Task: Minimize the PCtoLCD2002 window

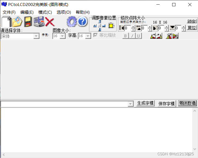Action: (x=158, y=5)
